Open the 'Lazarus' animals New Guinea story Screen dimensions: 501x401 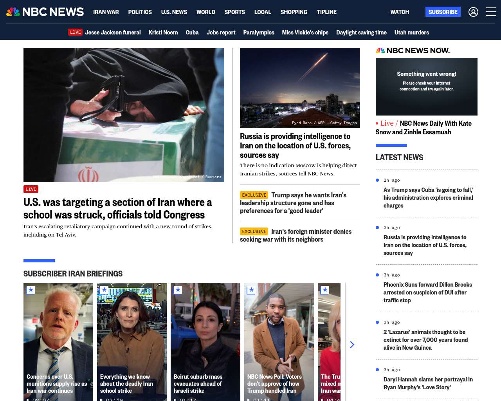pyautogui.click(x=425, y=340)
